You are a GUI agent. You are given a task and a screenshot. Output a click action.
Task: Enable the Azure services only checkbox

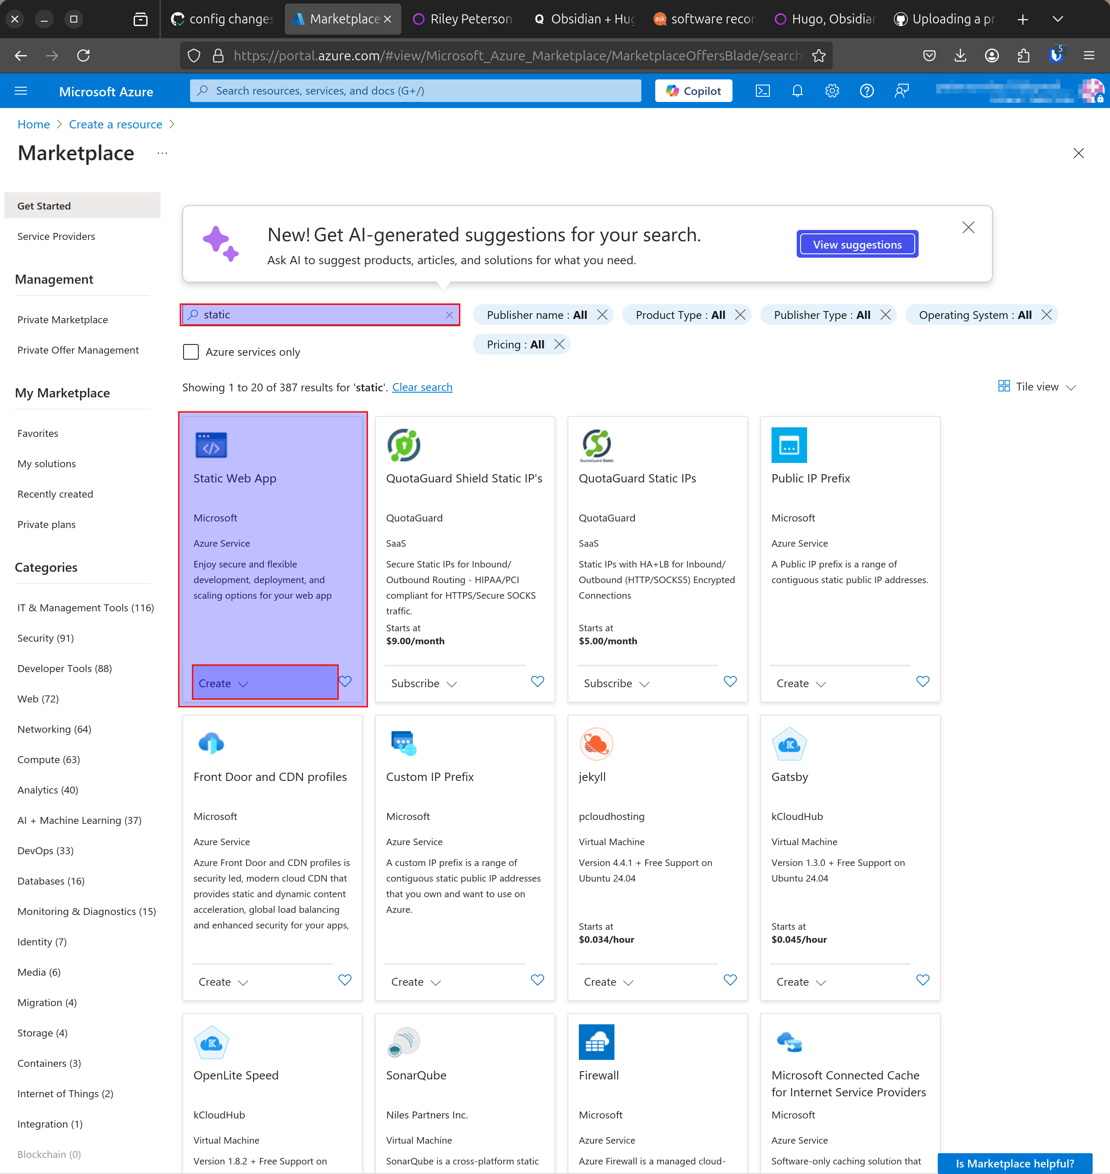point(190,352)
